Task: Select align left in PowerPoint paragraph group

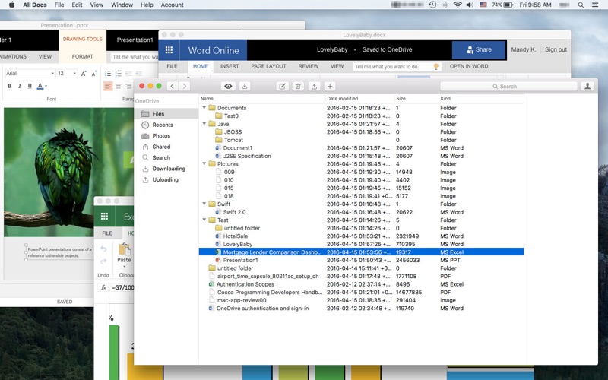Action: coord(108,86)
